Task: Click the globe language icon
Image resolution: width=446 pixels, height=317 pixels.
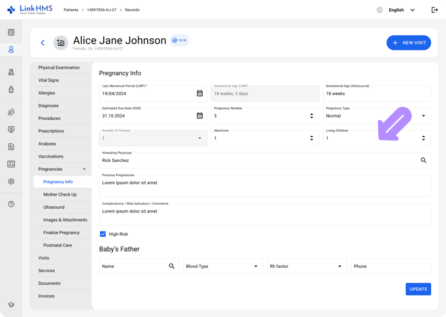Action: 379,10
